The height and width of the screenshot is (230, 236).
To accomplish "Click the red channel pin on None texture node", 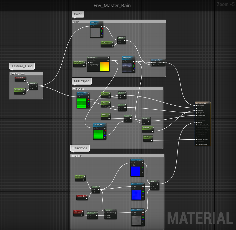I will 102,28.
